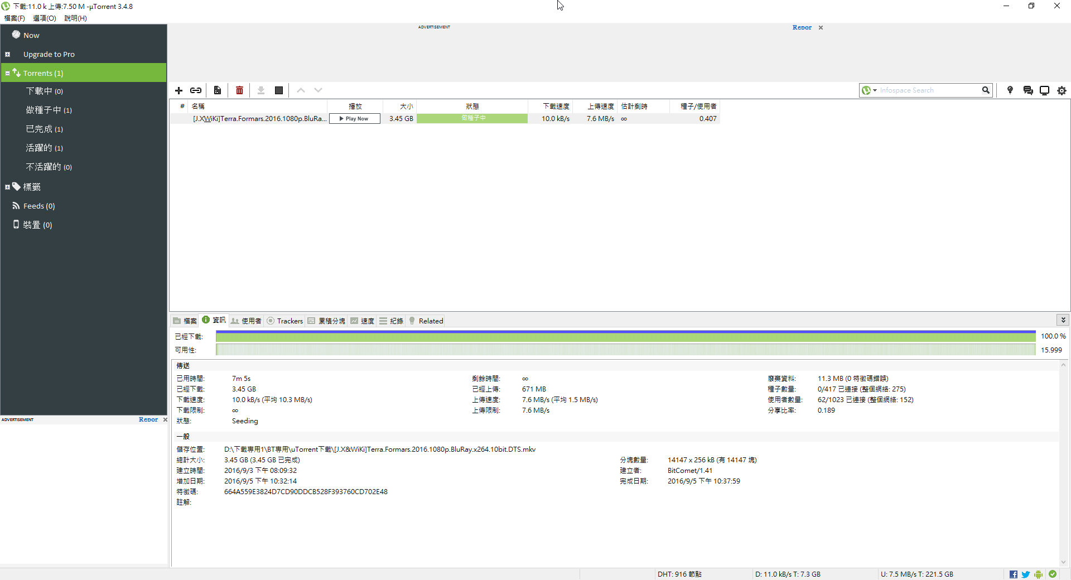1071x580 pixels.
Task: Open the lightbulb tips icon
Action: pos(1010,90)
